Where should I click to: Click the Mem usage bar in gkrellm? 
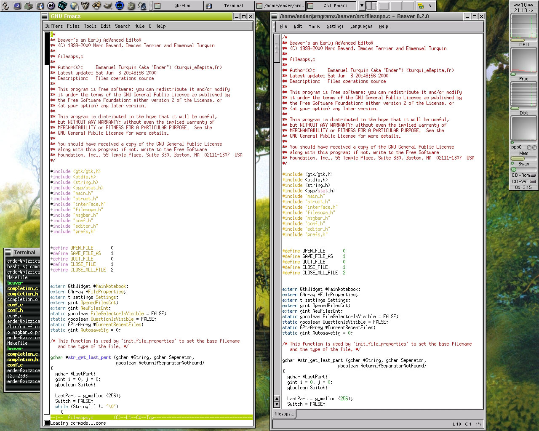tap(523, 158)
